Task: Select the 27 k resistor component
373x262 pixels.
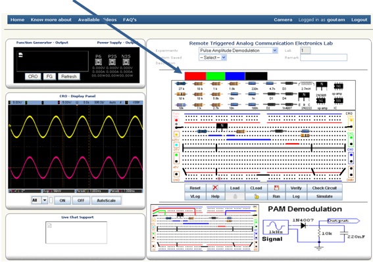Action: (x=181, y=84)
